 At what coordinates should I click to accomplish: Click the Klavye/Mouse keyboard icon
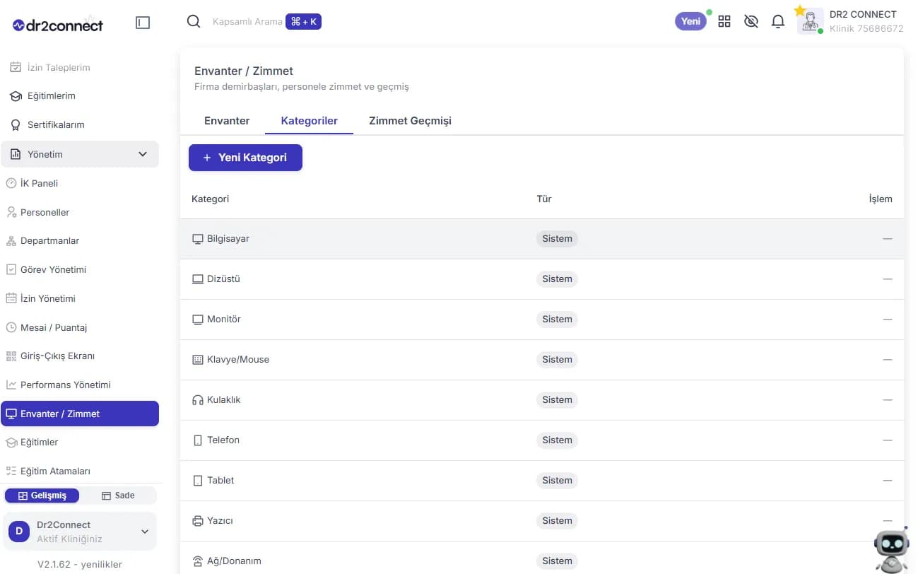pos(198,360)
